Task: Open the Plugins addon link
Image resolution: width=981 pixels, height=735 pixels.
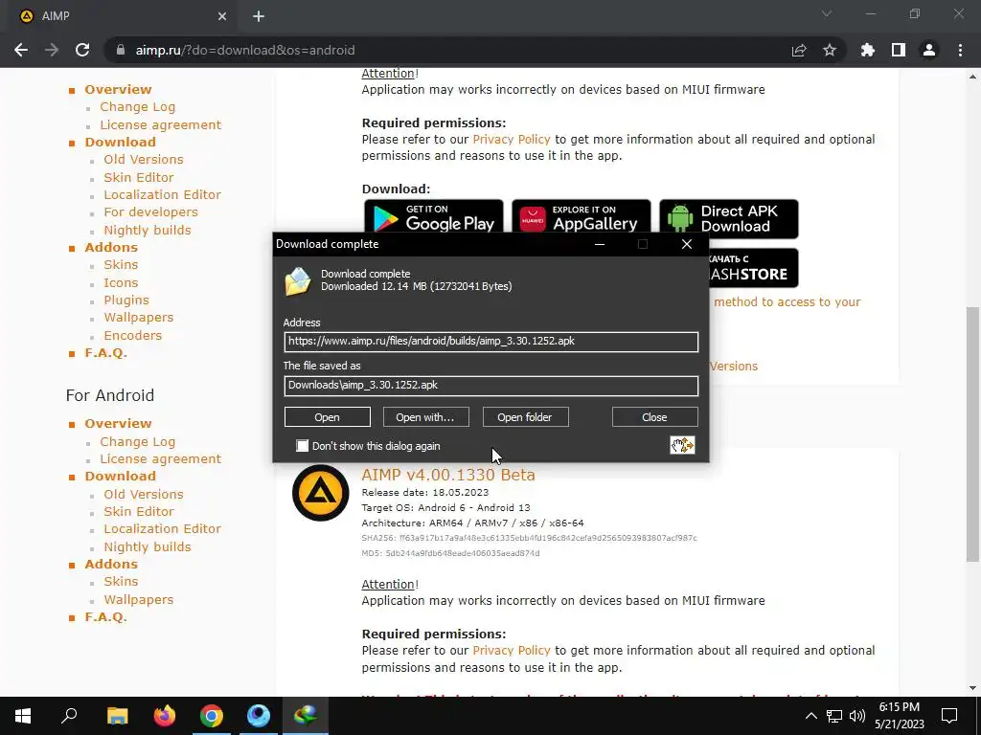Action: point(126,300)
